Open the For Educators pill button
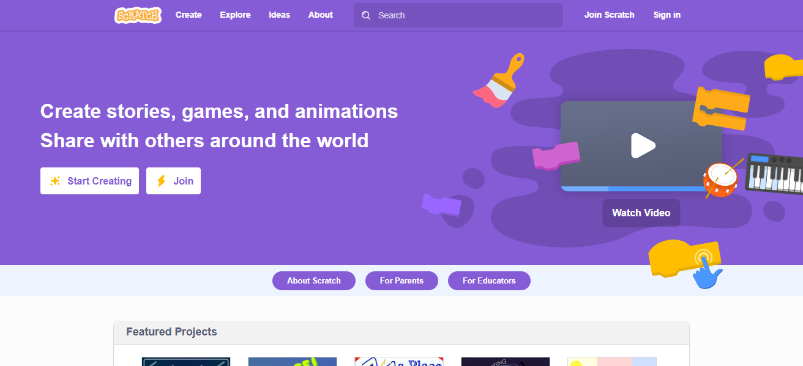This screenshot has width=803, height=366. pos(489,280)
